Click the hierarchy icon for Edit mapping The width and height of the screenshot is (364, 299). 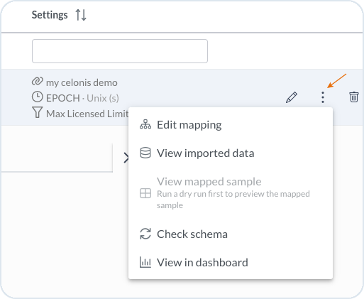click(x=145, y=124)
